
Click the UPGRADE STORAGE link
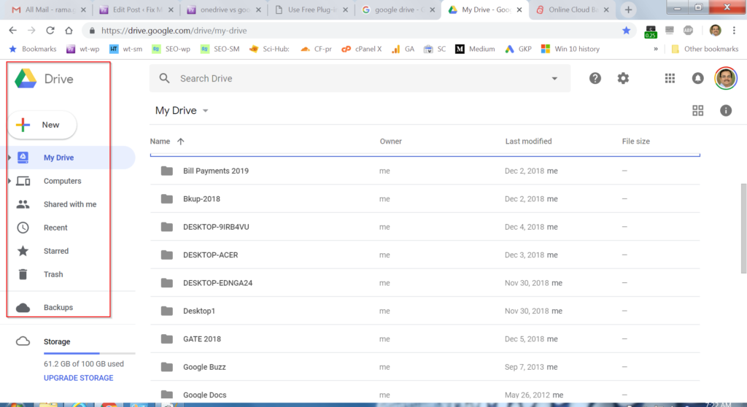(79, 378)
